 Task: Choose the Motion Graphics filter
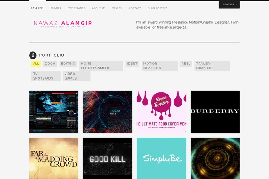160,66
